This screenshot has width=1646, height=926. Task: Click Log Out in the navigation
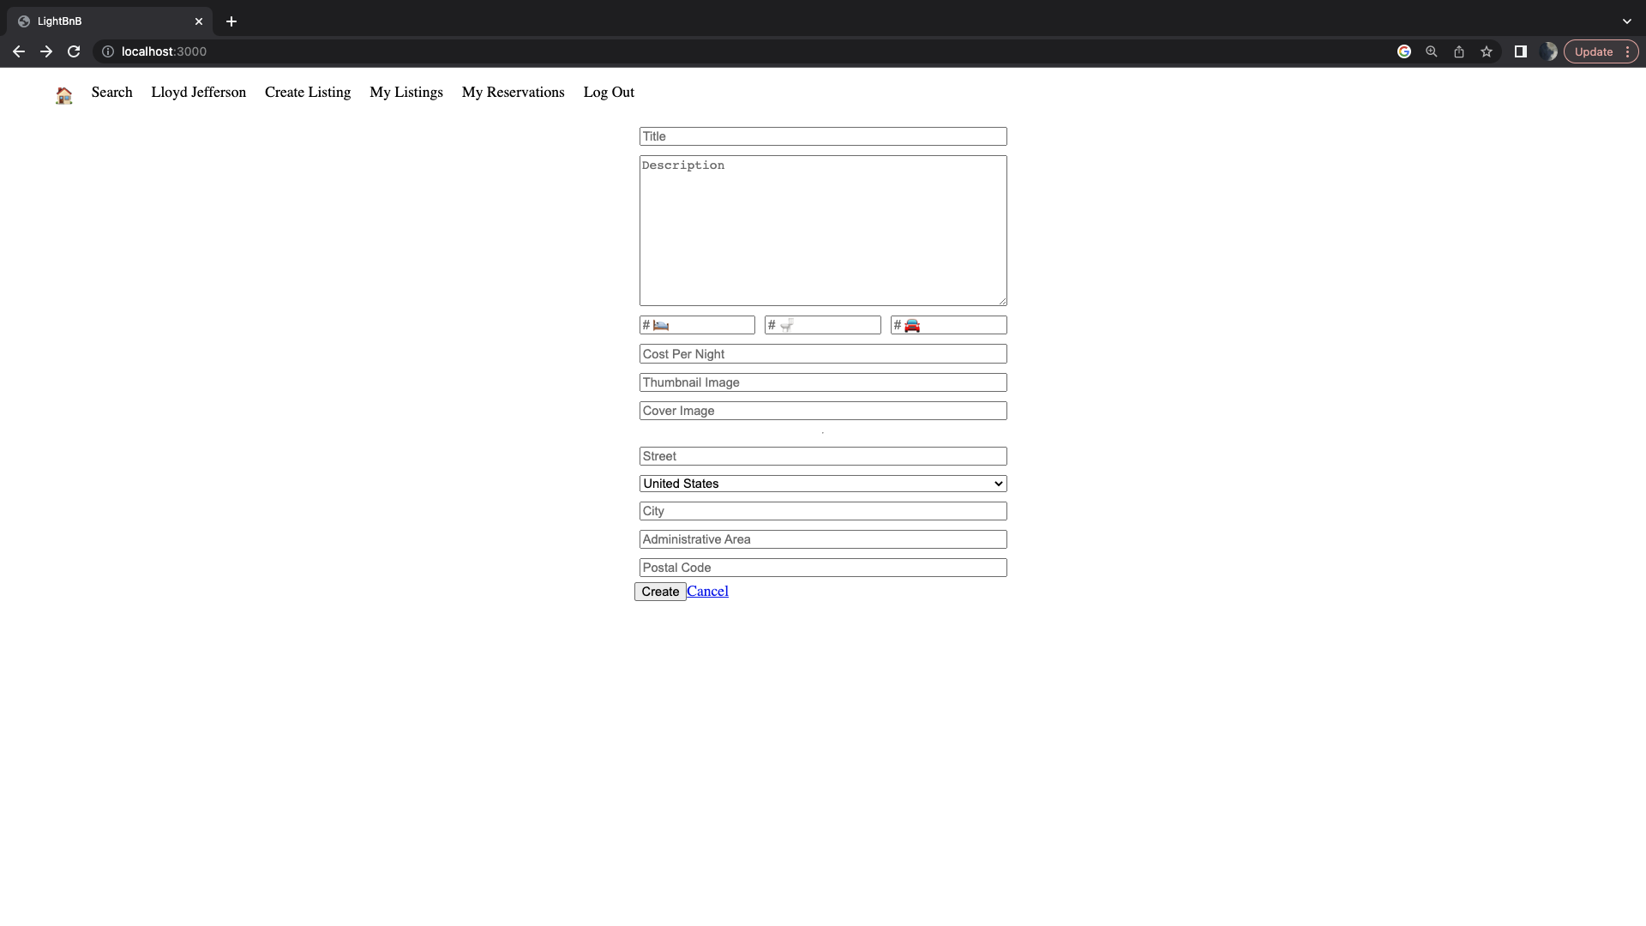[608, 93]
